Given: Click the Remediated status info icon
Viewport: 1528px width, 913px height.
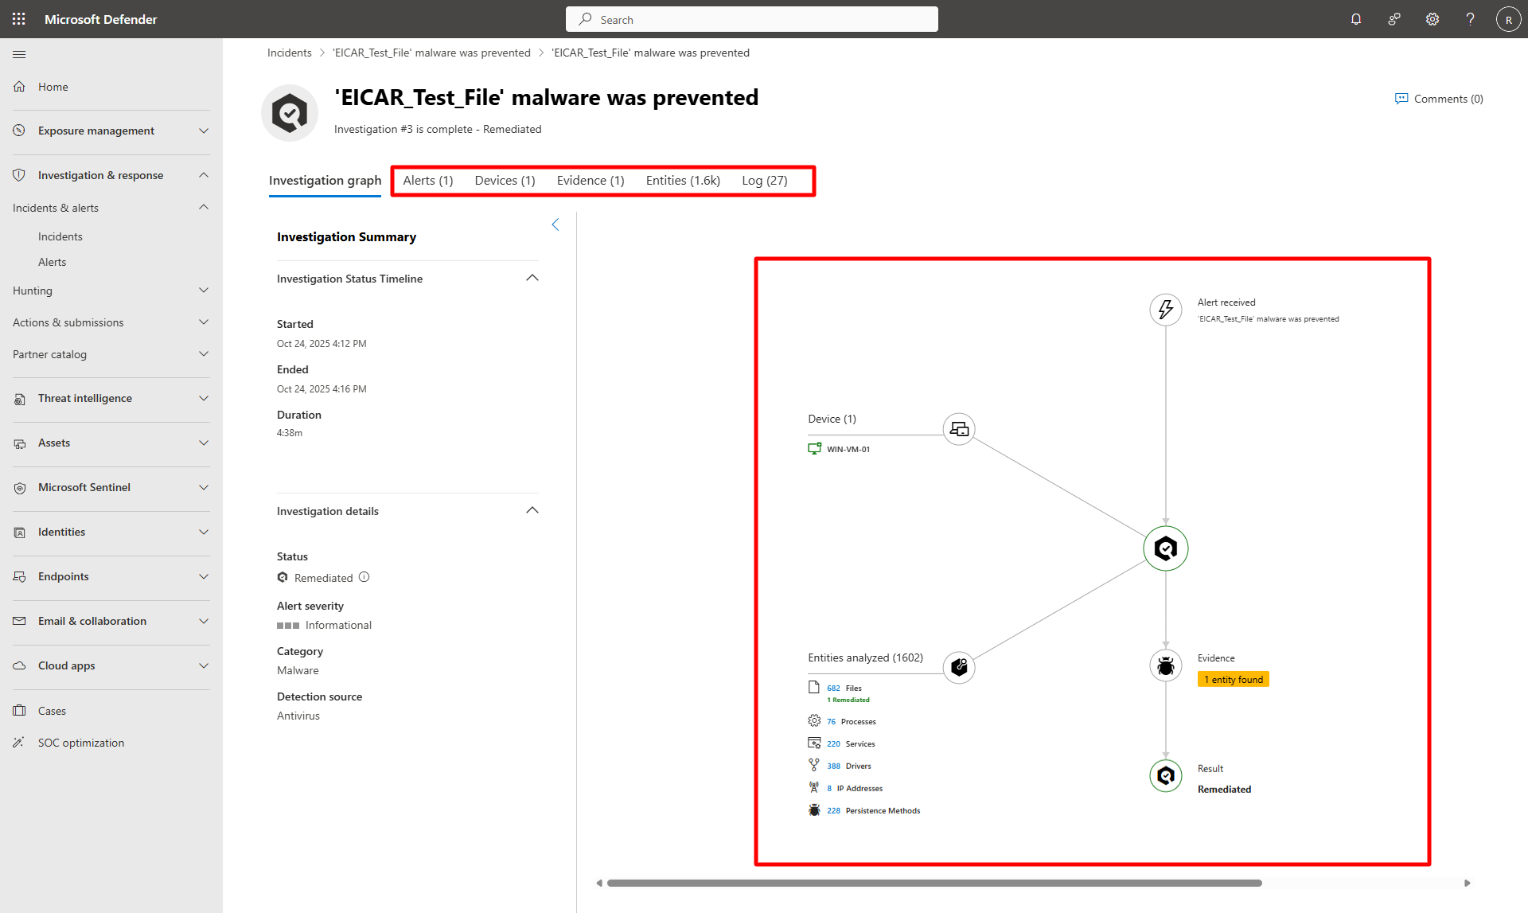Looking at the screenshot, I should 364,577.
